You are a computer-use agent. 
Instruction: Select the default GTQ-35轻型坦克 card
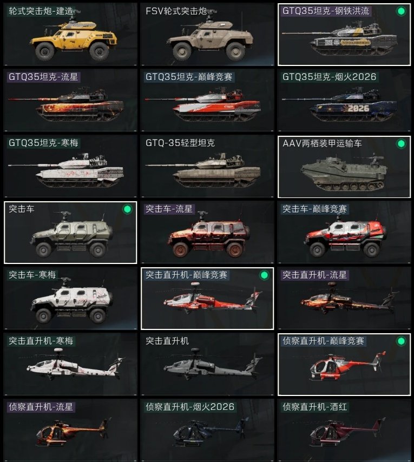(x=207, y=166)
